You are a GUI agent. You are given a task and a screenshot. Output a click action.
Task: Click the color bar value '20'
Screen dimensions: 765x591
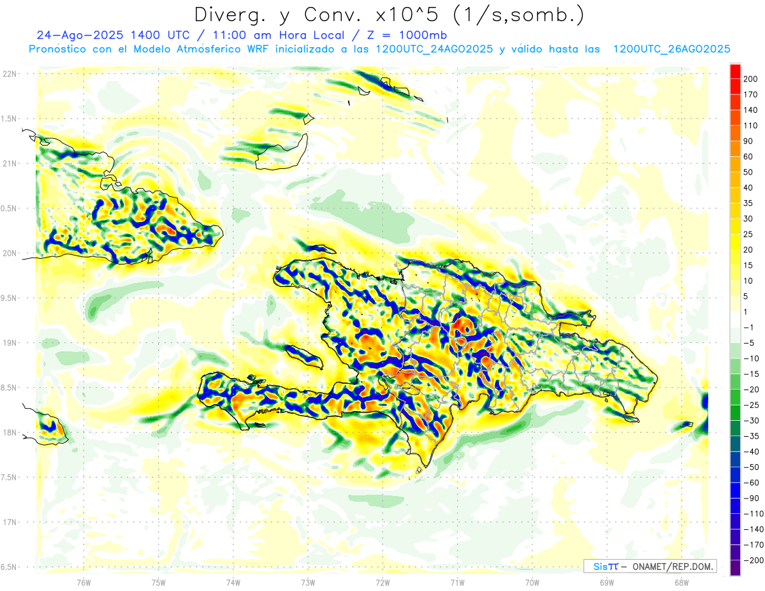(748, 249)
